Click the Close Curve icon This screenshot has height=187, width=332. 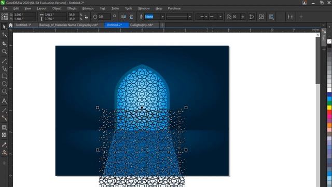tap(252, 17)
